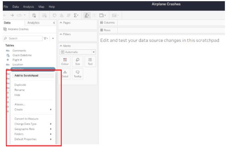Open the replay speed dropdown arrow

tap(25, 15)
